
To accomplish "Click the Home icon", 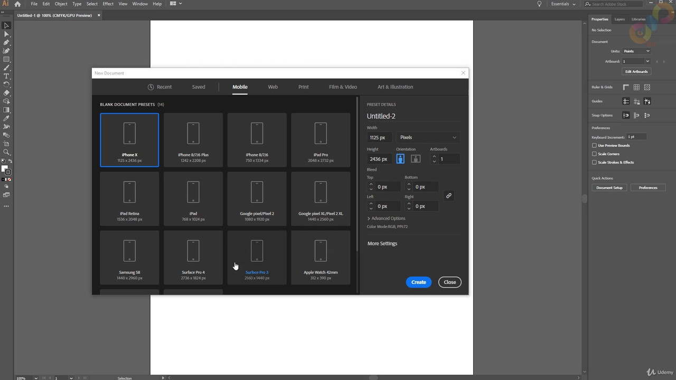I will coord(17,4).
